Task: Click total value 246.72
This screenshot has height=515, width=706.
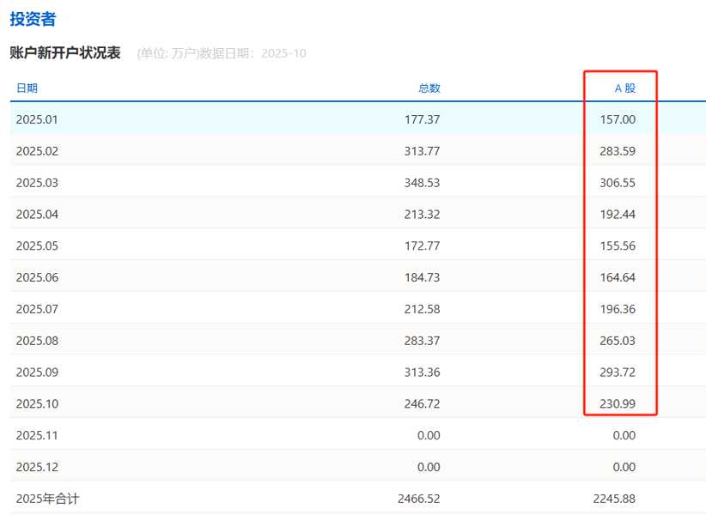Action: (x=422, y=404)
